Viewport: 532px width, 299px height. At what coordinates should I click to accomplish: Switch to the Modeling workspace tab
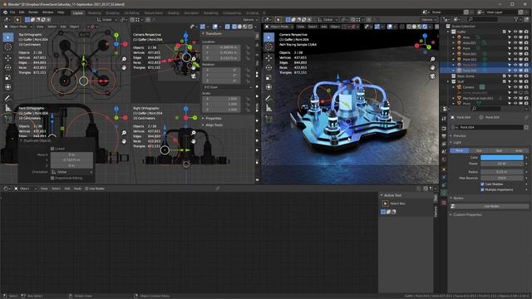(x=95, y=13)
